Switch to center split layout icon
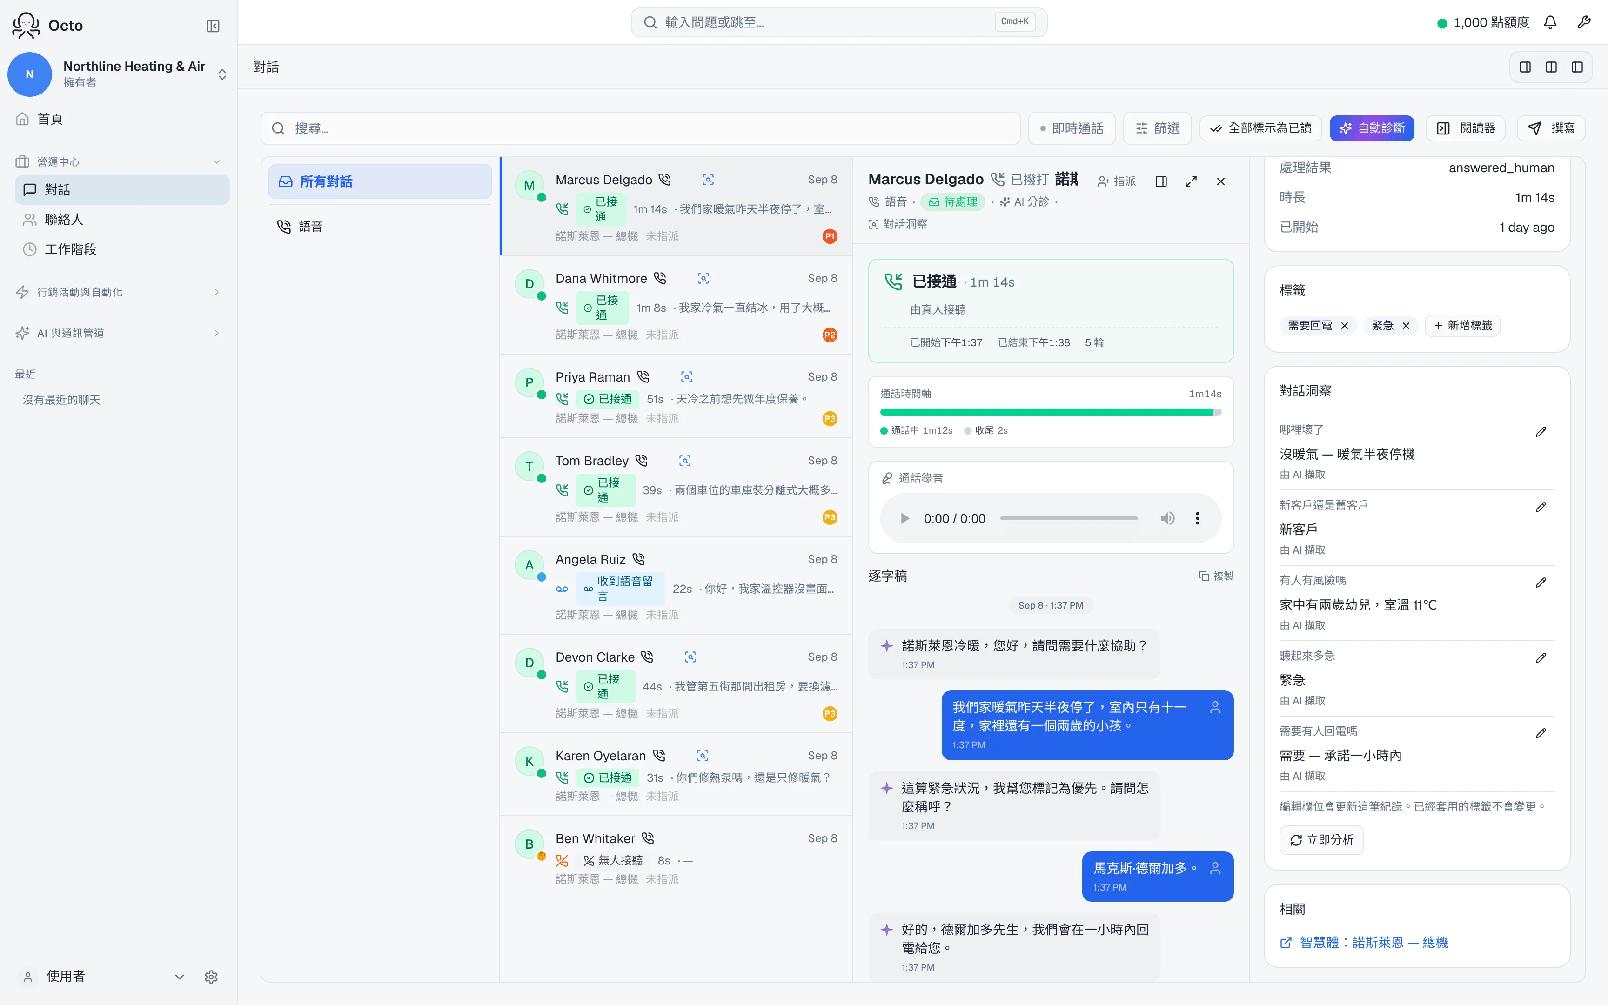The height and width of the screenshot is (1005, 1608). (x=1551, y=67)
